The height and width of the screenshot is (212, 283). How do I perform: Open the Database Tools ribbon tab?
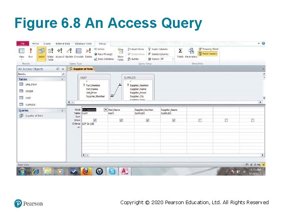coord(83,44)
